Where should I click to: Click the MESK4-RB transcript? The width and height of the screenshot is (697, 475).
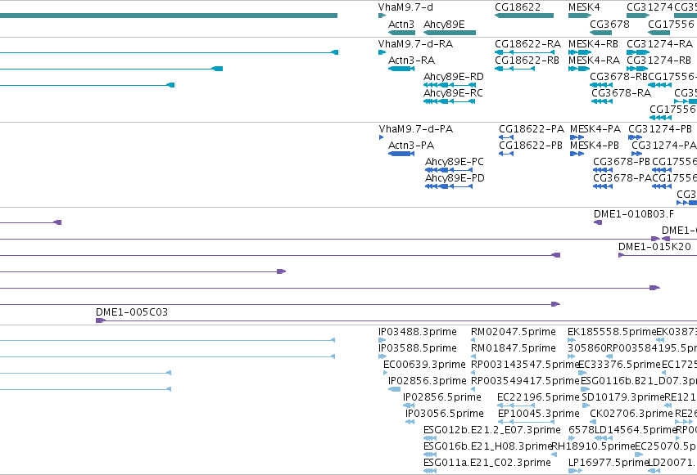(x=580, y=52)
